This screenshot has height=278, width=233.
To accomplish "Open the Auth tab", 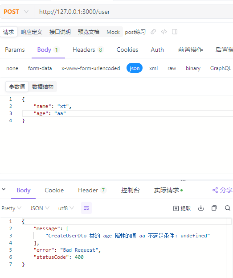I will coord(157,50).
